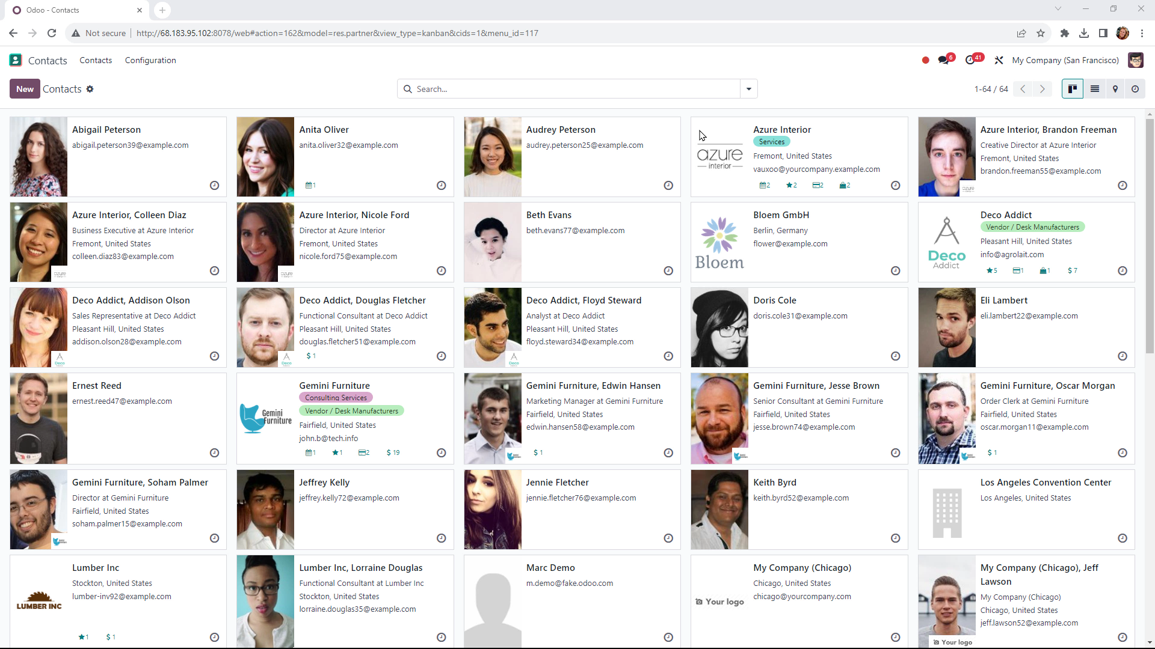Open Jennie Fletcher contact name
The image size is (1155, 649).
[x=557, y=483]
